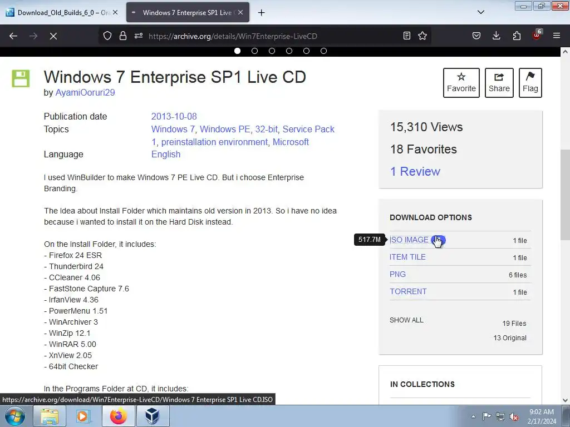Click the address bar URL
Viewport: 570px width, 427px height.
pos(233,36)
